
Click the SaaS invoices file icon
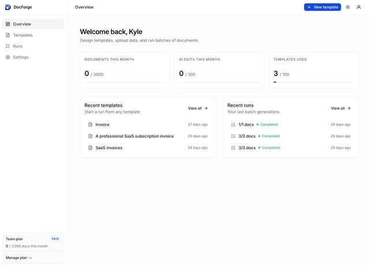pos(90,147)
